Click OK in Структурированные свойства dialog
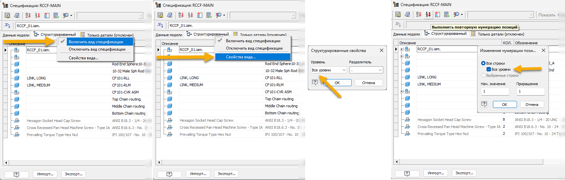 point(337,83)
